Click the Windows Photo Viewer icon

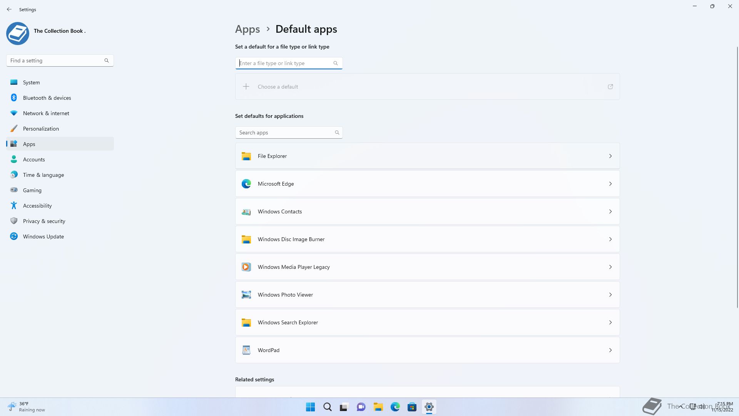click(246, 295)
